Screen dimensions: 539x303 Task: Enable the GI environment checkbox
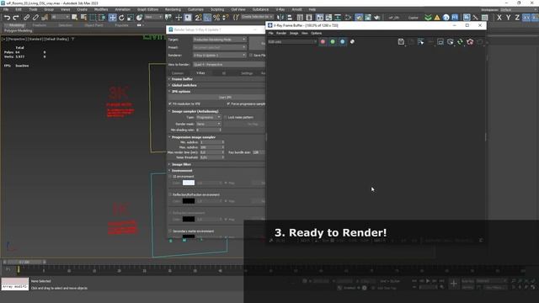click(x=170, y=176)
